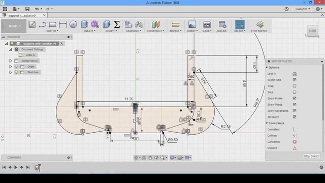Open the ASSEMBLE menu
The image size is (325, 183).
pos(134,31)
